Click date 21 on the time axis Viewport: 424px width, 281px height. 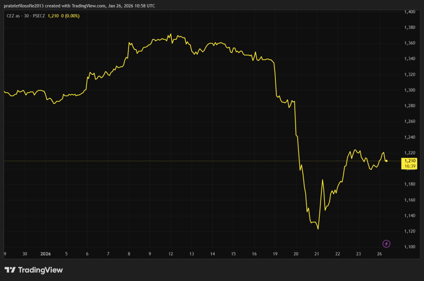coord(317,254)
